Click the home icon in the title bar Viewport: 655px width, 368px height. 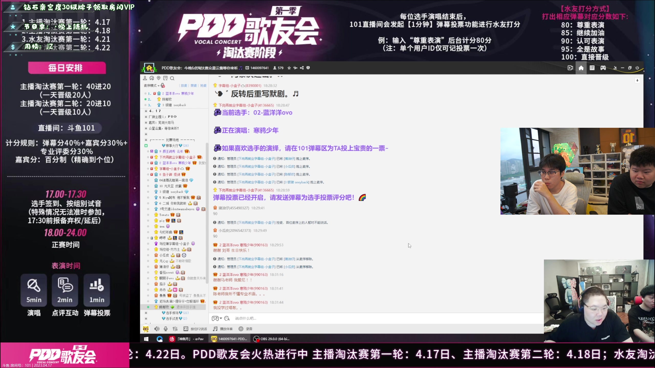581,68
